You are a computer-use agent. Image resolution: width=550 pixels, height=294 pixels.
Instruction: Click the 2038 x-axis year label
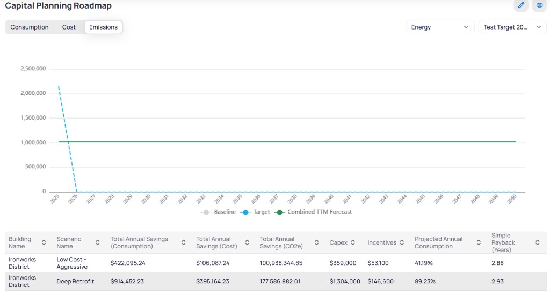pos(292,200)
